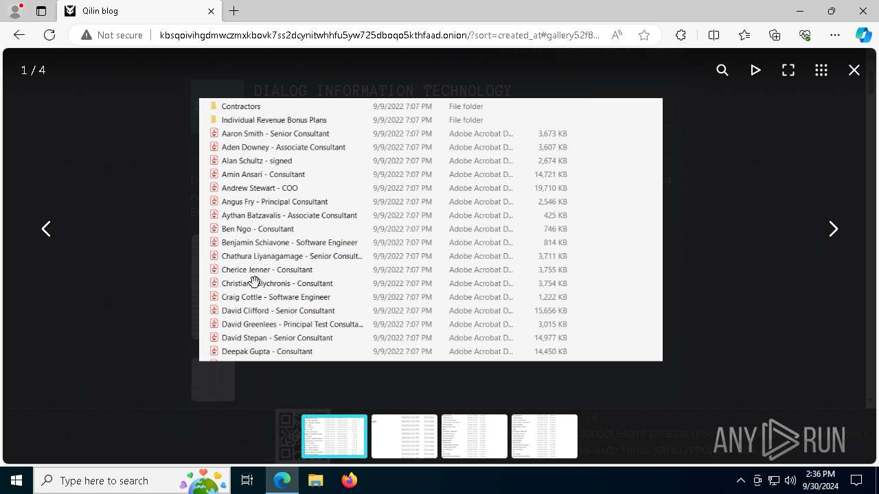The height and width of the screenshot is (494, 879).
Task: Click Deepak Gupta - Consultant file
Action: (431, 351)
